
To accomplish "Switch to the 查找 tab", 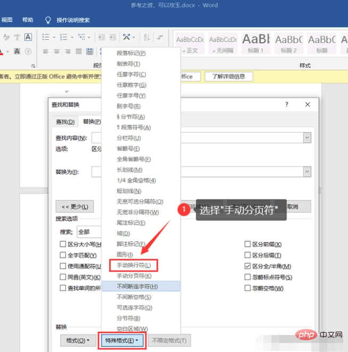I will pos(65,122).
